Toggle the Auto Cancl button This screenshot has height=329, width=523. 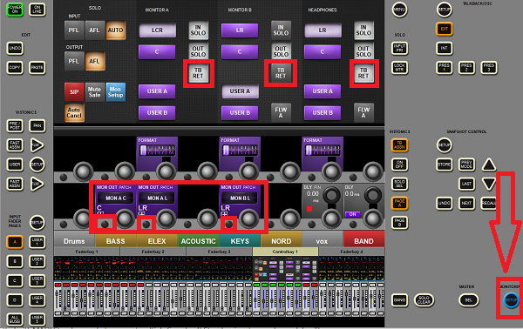[74, 112]
